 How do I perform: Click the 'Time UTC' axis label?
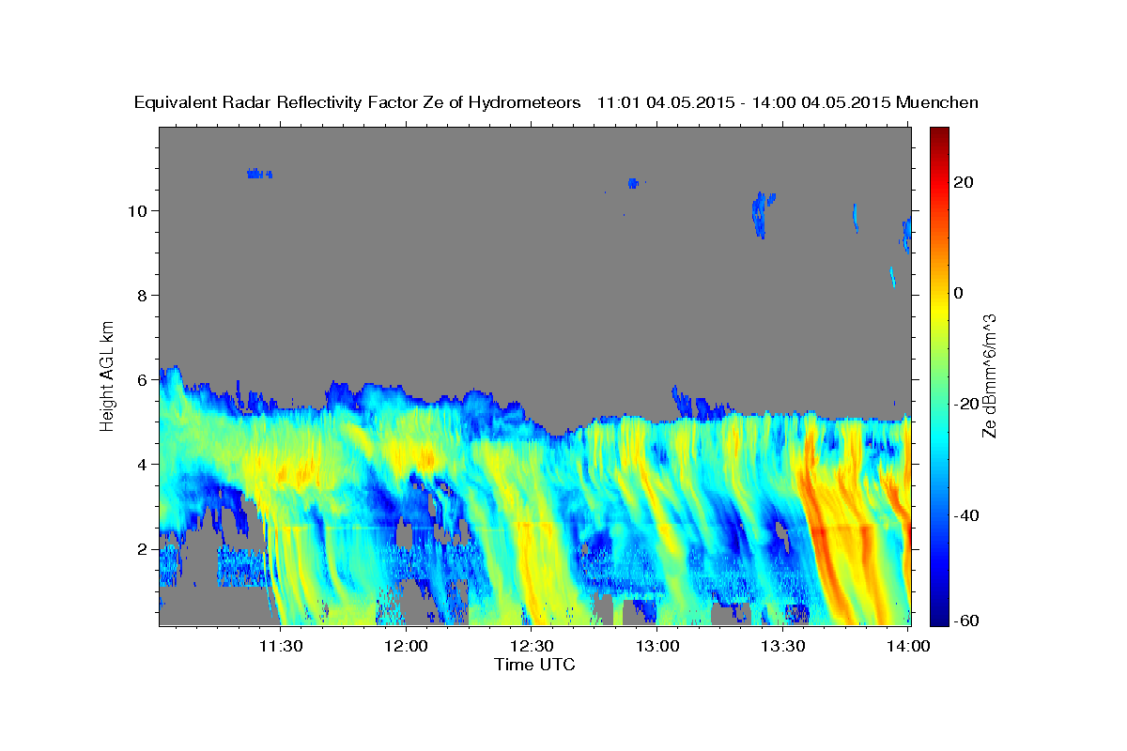(534, 665)
